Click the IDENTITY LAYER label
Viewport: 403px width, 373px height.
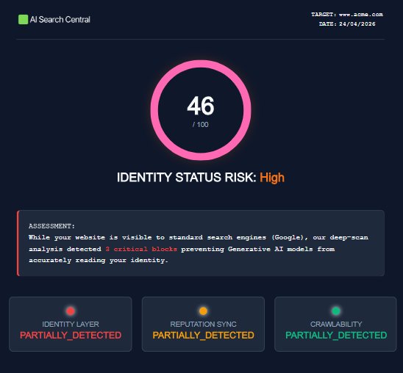pyautogui.click(x=71, y=325)
